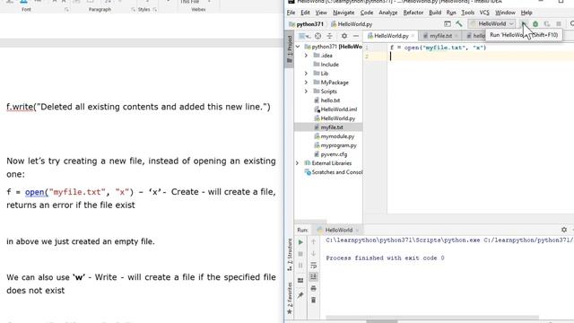
Task: Open the File menu
Action: pos(291,13)
